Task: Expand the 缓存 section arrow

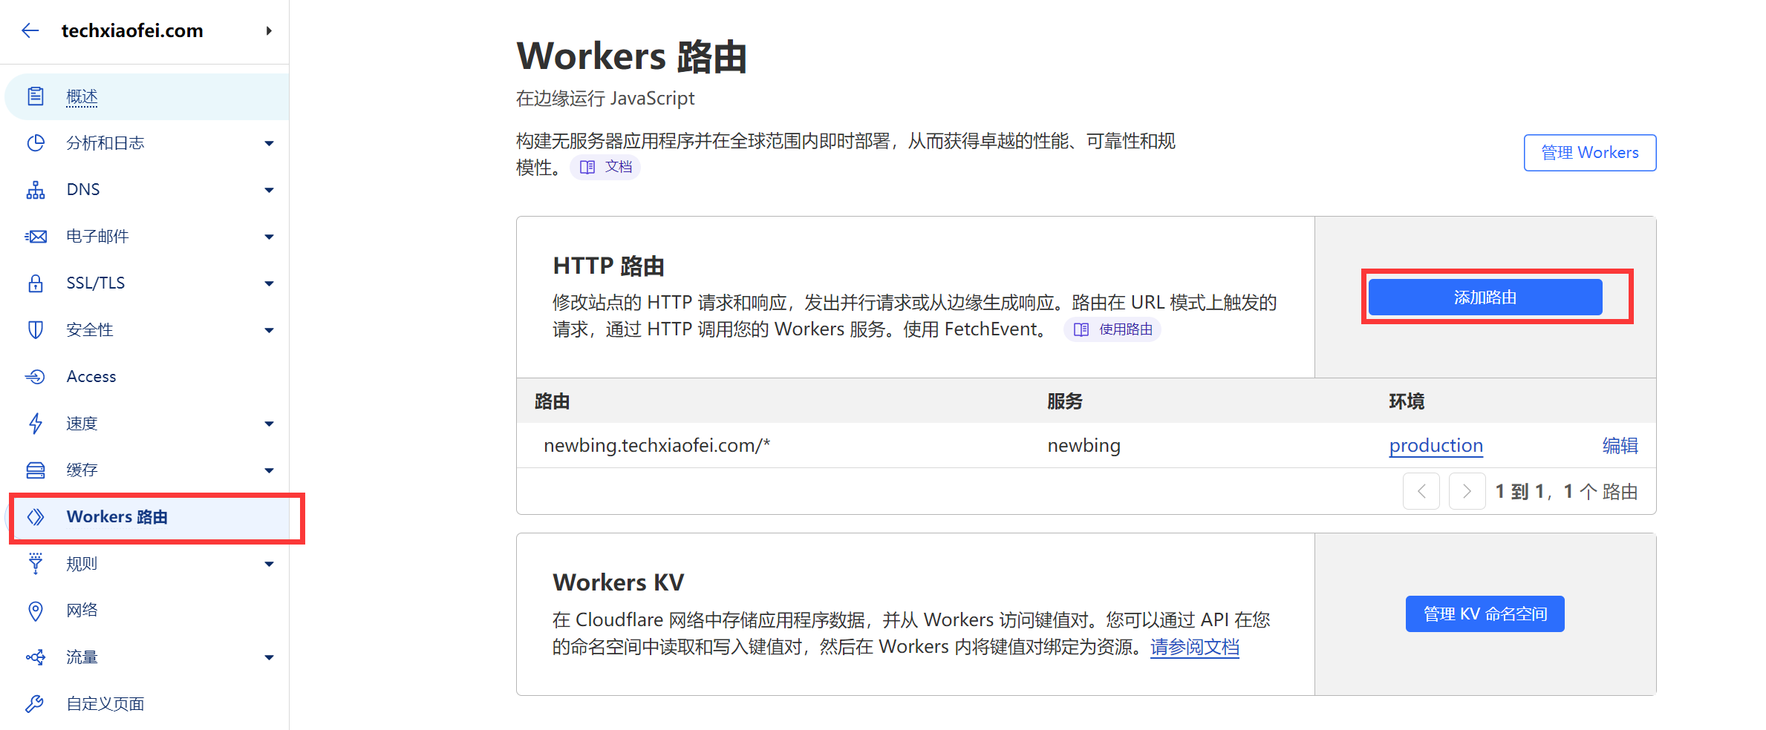Action: coord(269,470)
